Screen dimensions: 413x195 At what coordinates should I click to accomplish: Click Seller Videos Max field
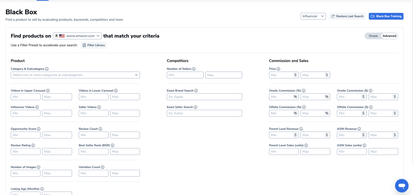[125, 113]
